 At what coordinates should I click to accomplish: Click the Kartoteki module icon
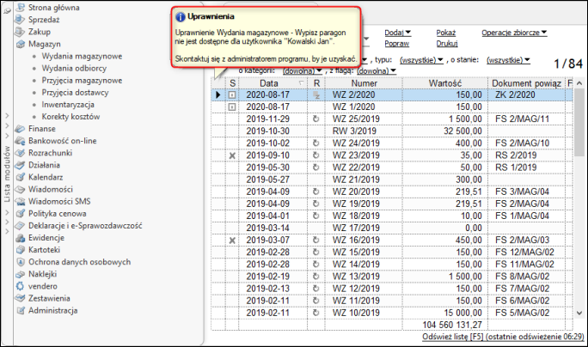pos(21,250)
